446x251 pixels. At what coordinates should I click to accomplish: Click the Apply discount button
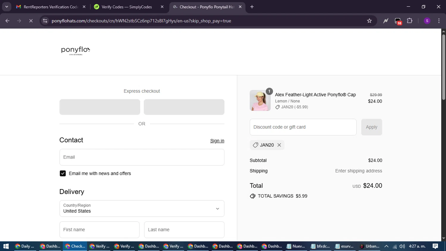point(371,127)
